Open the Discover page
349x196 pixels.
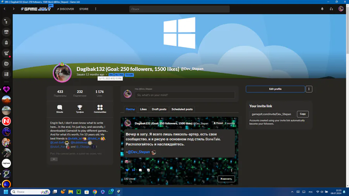click(66, 9)
